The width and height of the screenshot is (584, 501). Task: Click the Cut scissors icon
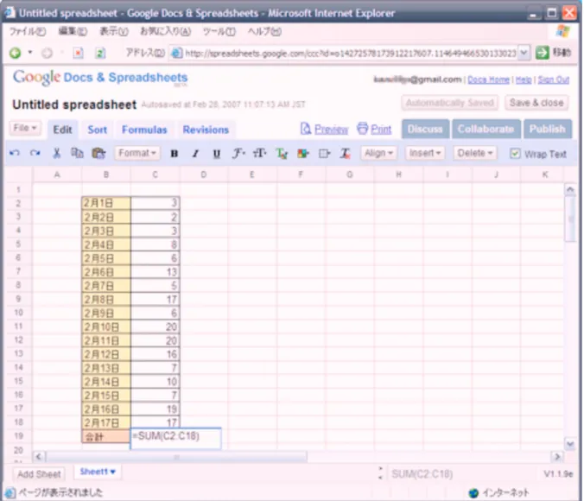coord(57,153)
